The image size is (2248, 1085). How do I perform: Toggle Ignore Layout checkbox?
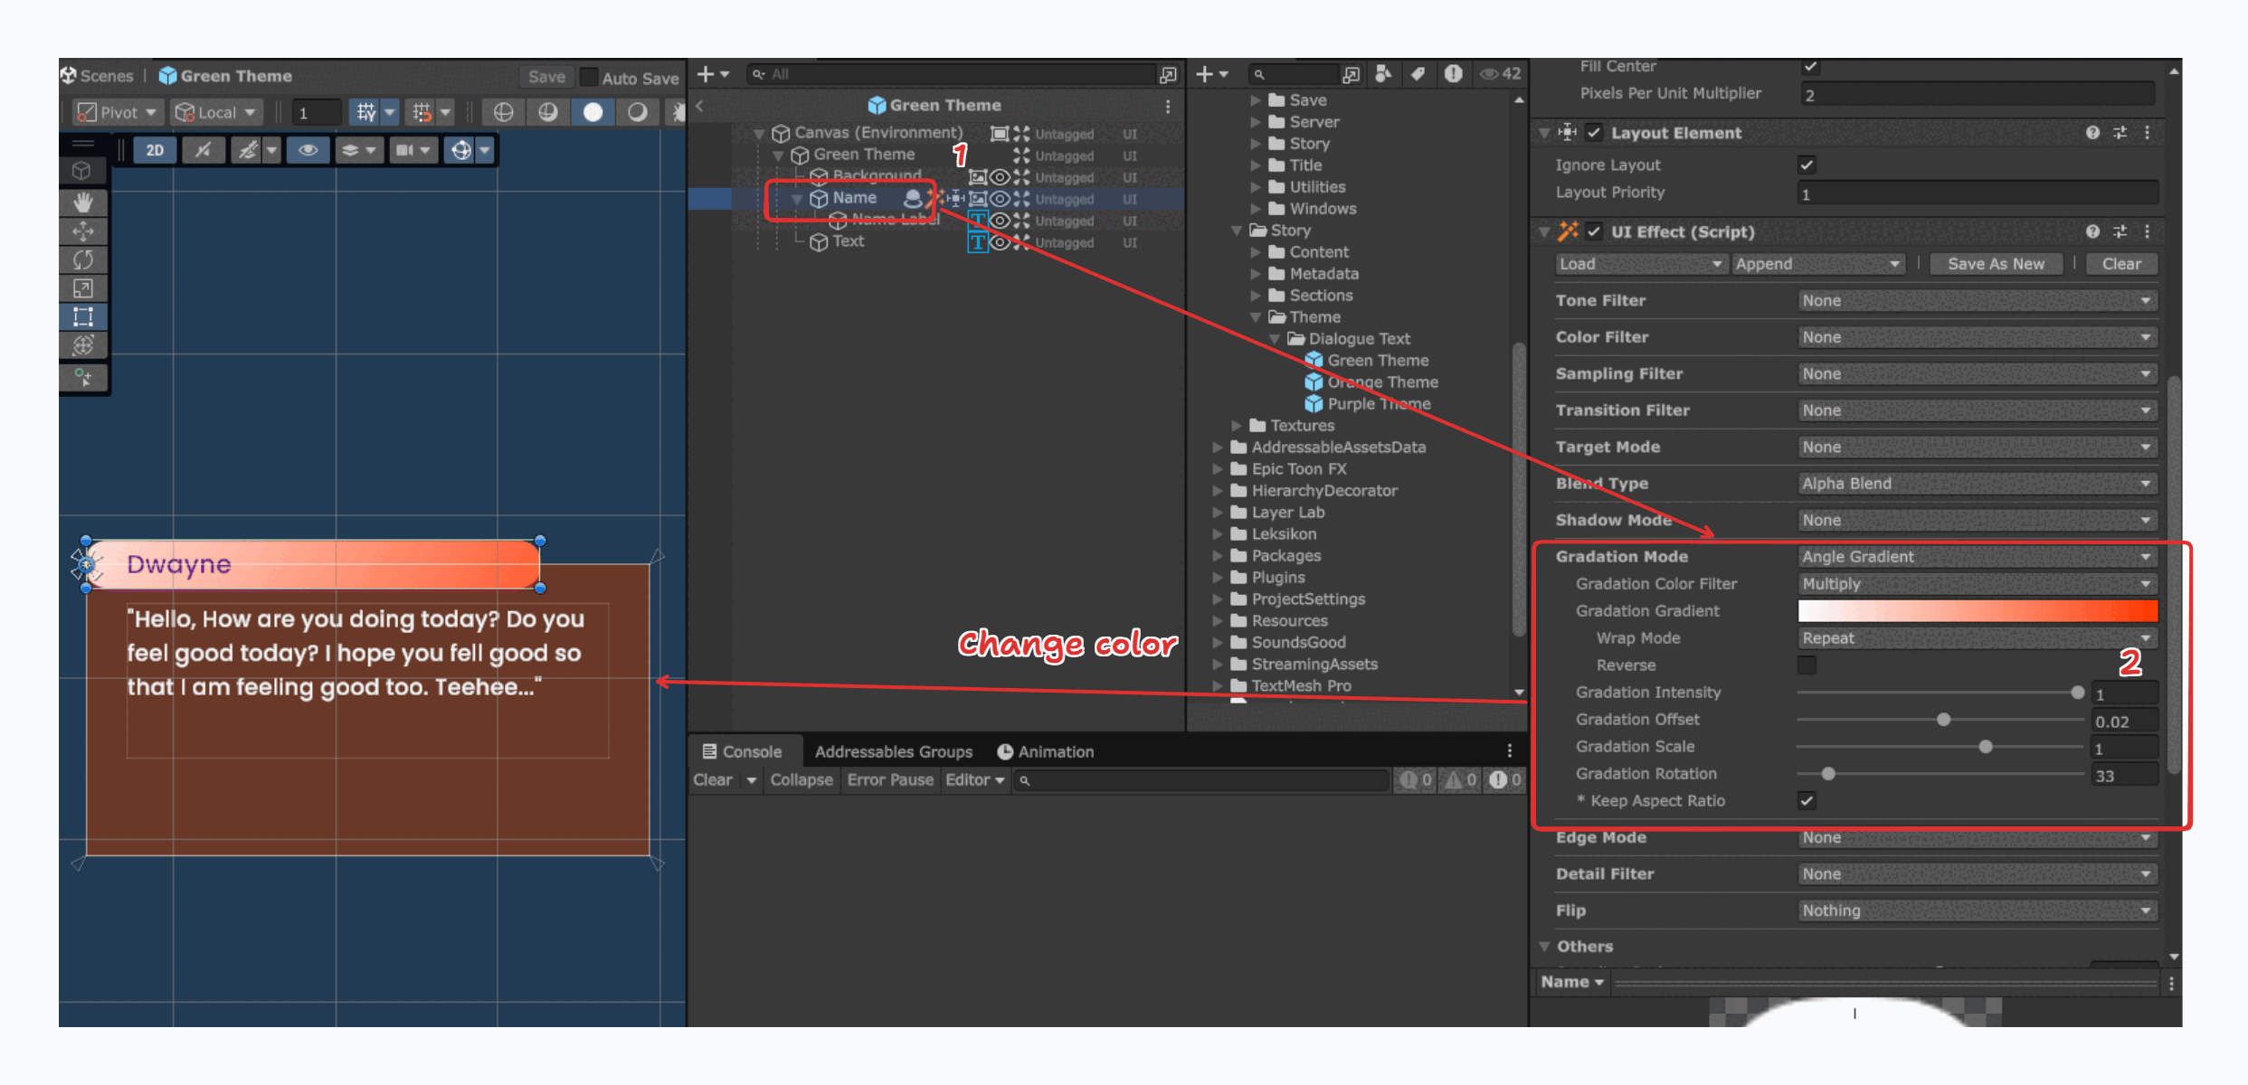[1807, 165]
